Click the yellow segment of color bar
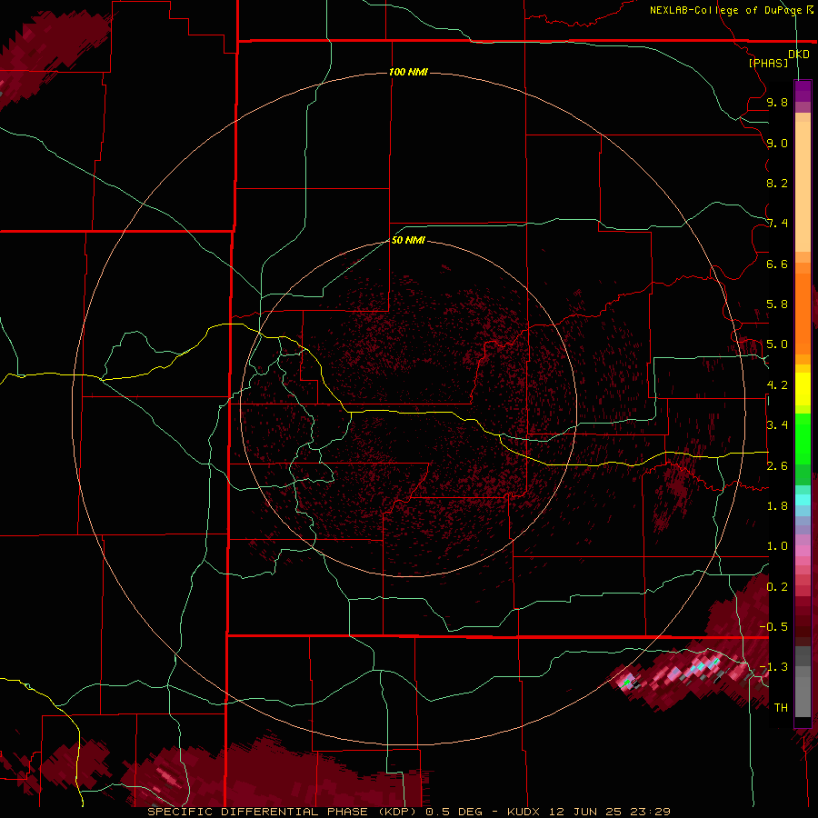 pyautogui.click(x=803, y=389)
